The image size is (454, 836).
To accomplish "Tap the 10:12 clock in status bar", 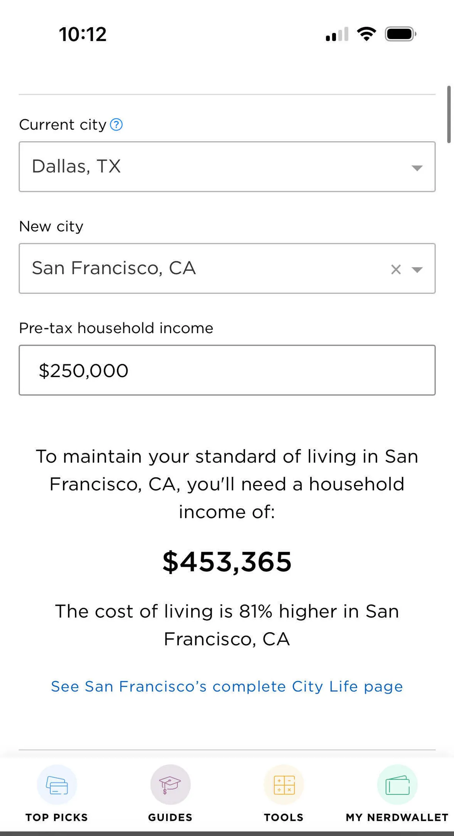I will click(83, 34).
